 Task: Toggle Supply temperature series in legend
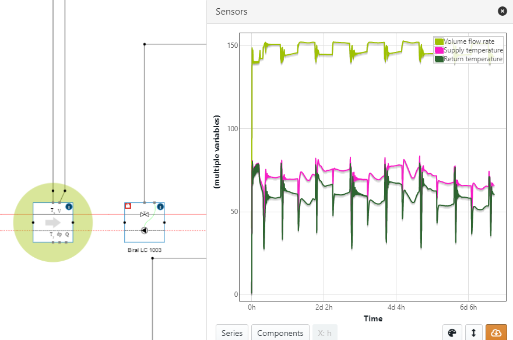point(473,50)
